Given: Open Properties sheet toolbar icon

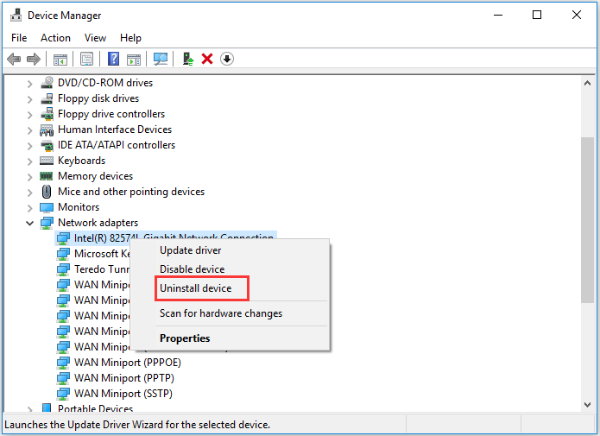Looking at the screenshot, I should [87, 59].
